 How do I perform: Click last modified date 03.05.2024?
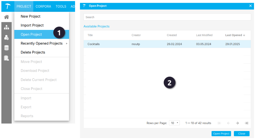point(204,44)
